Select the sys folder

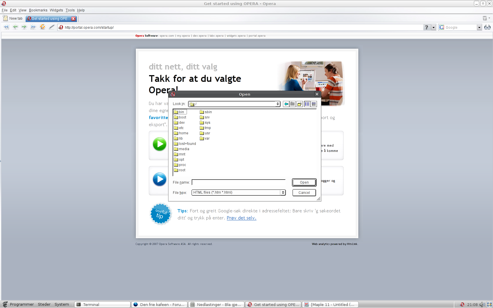tap(205, 123)
